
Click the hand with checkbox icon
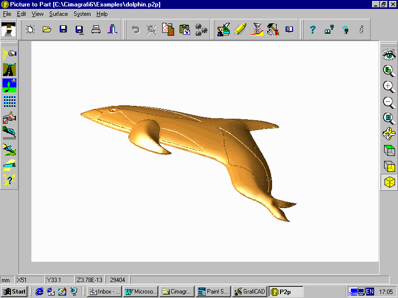(x=9, y=117)
